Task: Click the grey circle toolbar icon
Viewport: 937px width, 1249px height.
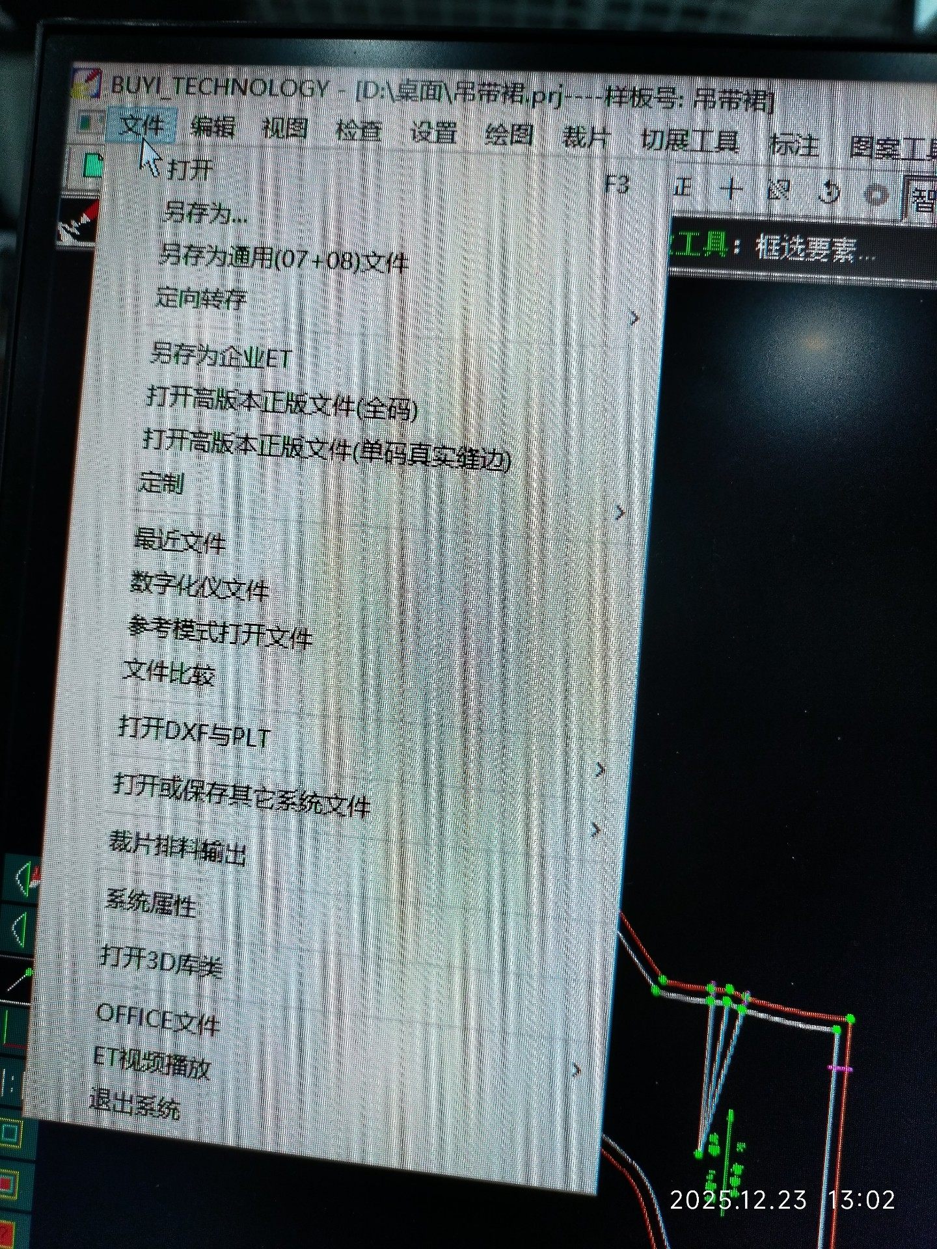Action: 876,194
